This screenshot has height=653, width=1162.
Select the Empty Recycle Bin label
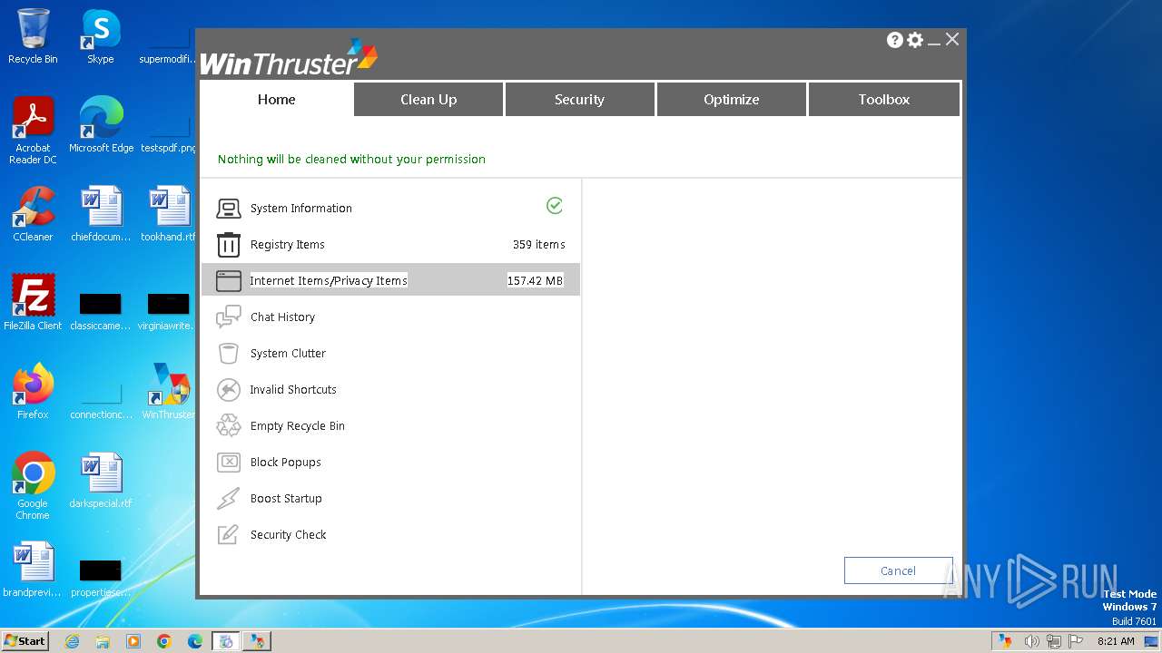pyautogui.click(x=298, y=426)
